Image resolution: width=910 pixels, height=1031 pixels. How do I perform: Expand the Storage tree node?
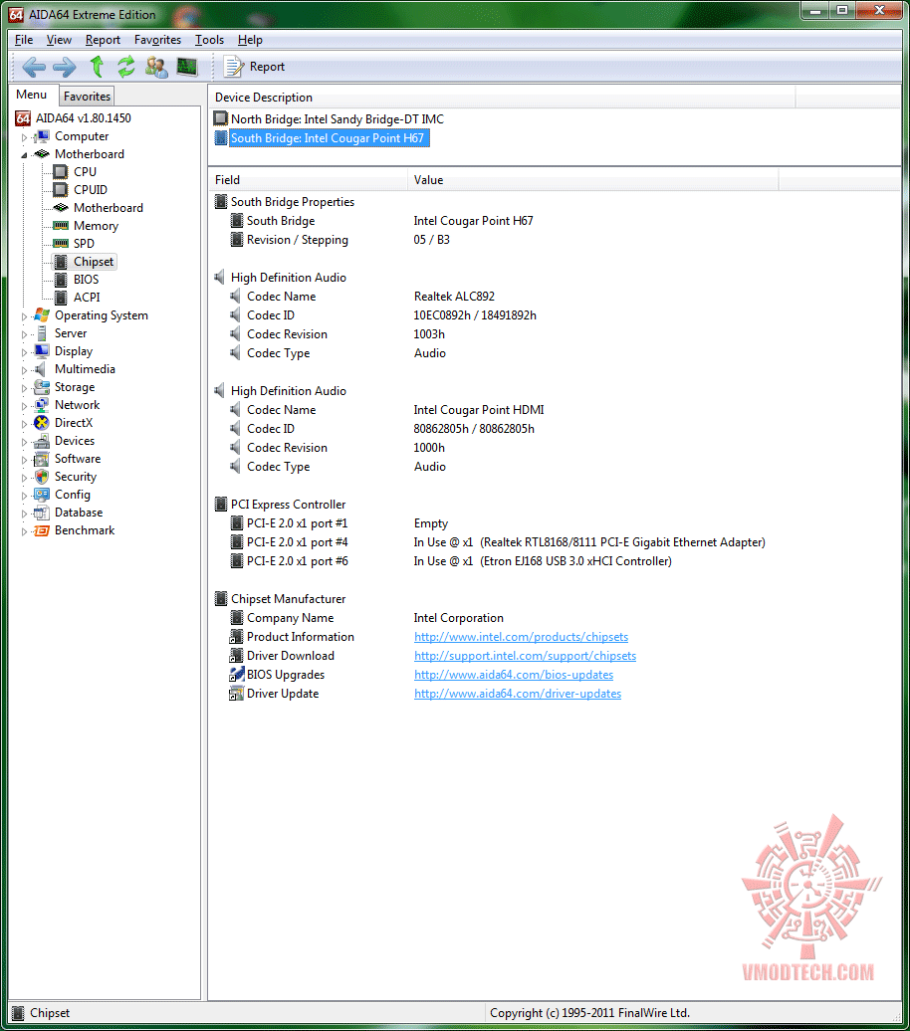coord(24,388)
